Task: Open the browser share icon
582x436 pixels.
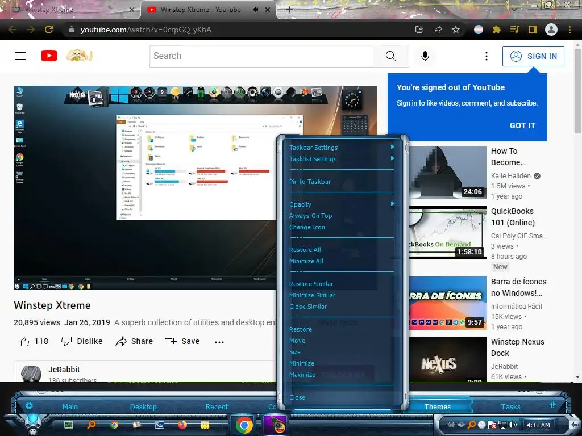Action: (x=438, y=30)
